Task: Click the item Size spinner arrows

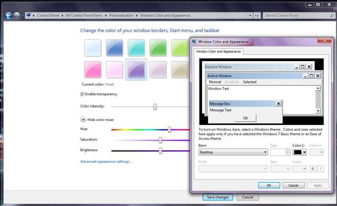Action: click(x=288, y=152)
